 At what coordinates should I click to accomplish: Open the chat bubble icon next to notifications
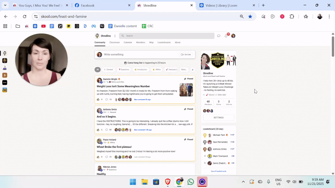[x=219, y=36]
